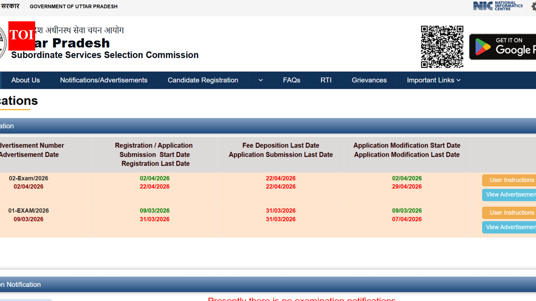This screenshot has height=301, width=536.
Task: Navigate to the RTI menu item
Action: coord(326,80)
